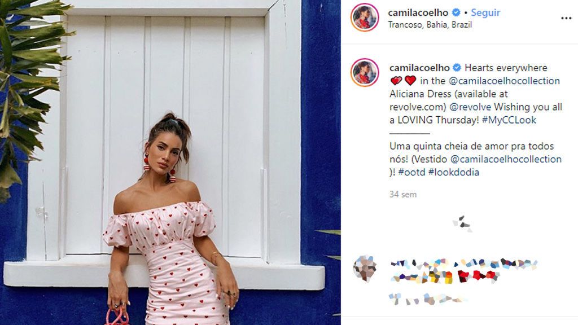This screenshot has width=578, height=325.
Task: Open the @camilacoelhocollection mention in the Portuguese caption
Action: coord(506,159)
